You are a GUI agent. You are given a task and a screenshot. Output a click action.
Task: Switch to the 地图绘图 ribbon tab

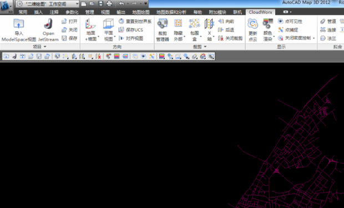click(x=140, y=12)
